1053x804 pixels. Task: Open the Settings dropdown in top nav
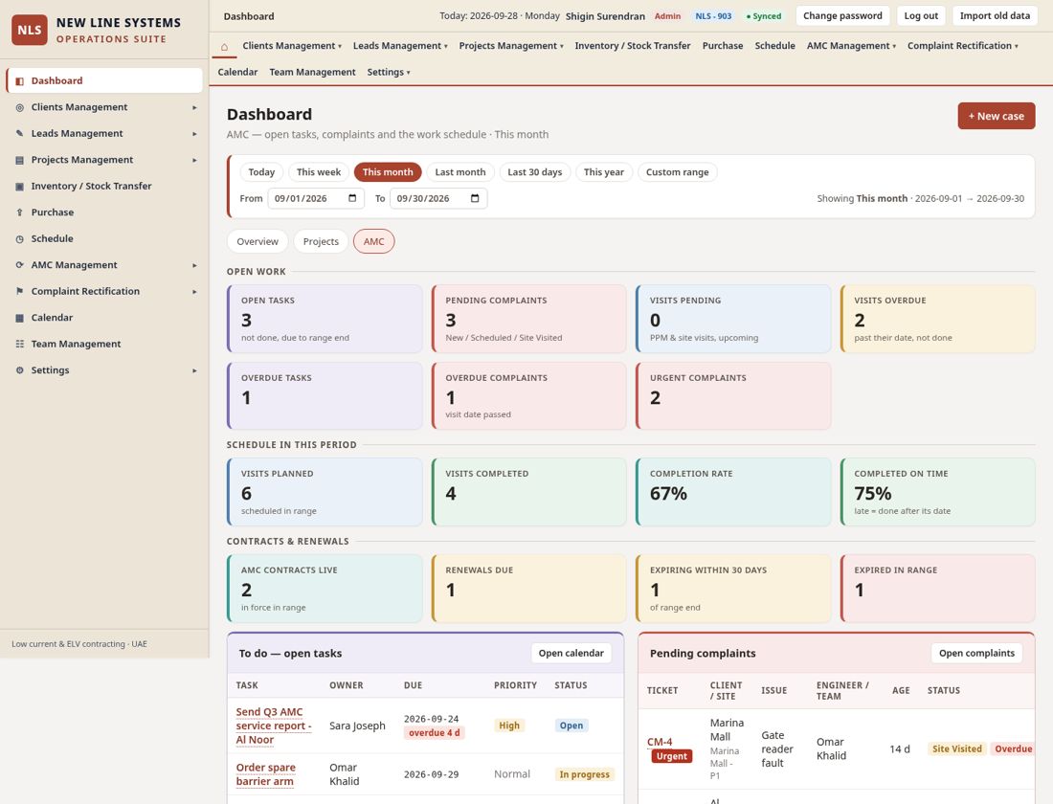(x=388, y=72)
